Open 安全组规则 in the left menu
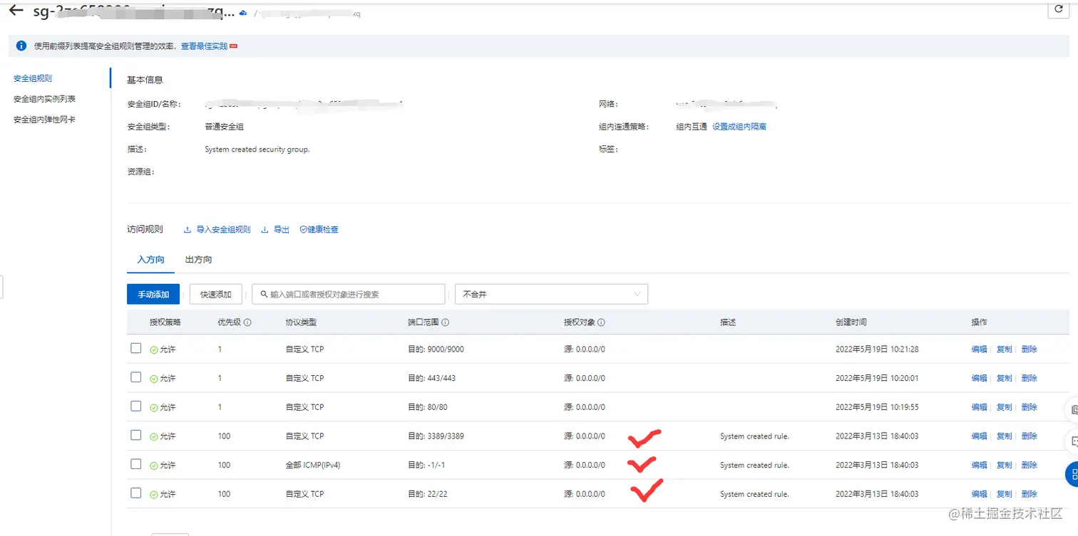Viewport: 1078px width, 536px height. click(33, 78)
